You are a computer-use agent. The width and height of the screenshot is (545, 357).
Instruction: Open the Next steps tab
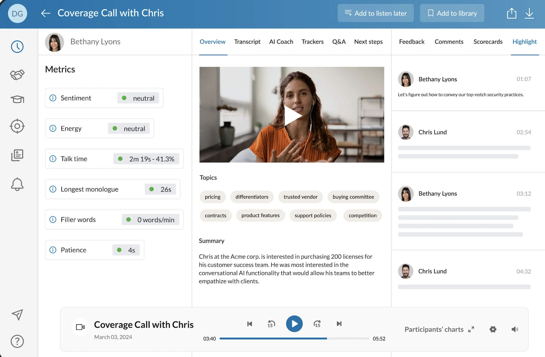pyautogui.click(x=368, y=42)
